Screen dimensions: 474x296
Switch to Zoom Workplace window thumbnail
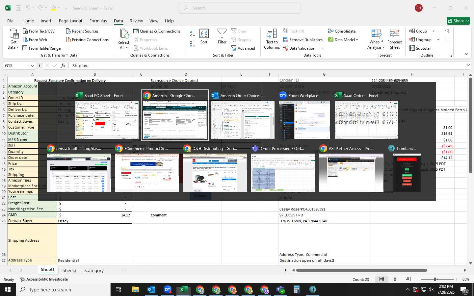(304, 115)
